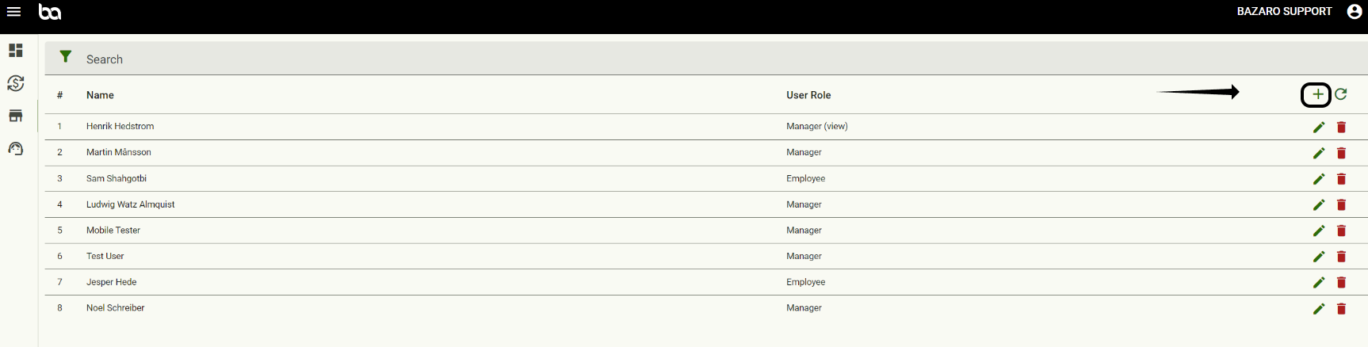1368x347 pixels.
Task: Click the User Role column header
Action: [808, 95]
